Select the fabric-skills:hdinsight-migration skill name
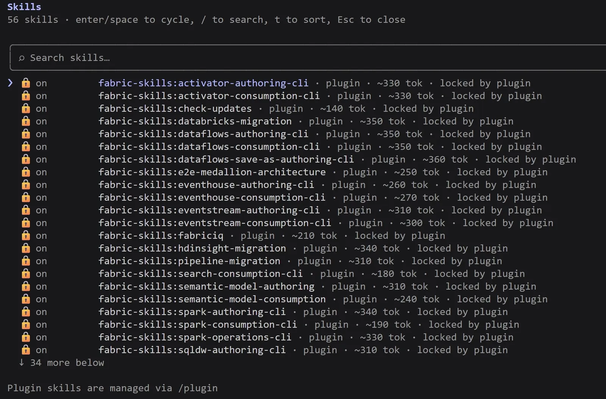606x399 pixels. [192, 248]
